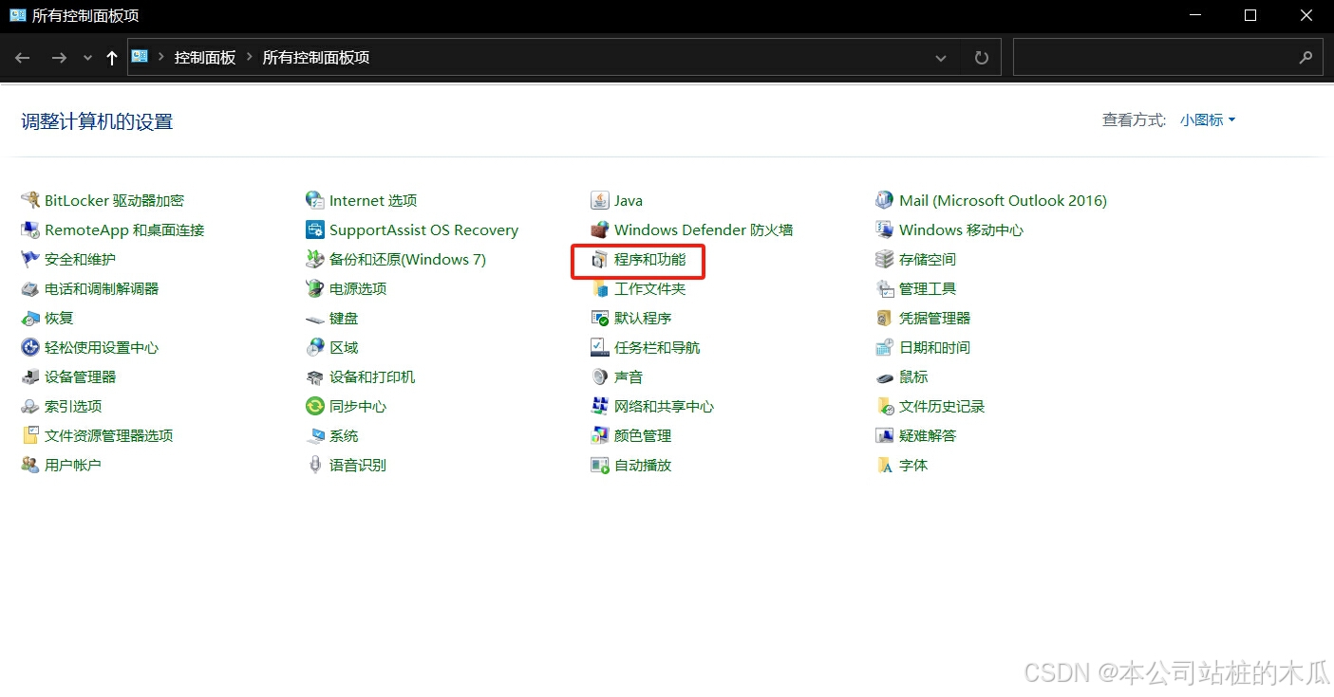1334x697 pixels.
Task: Open the 文件历史记录 link
Action: coord(942,406)
